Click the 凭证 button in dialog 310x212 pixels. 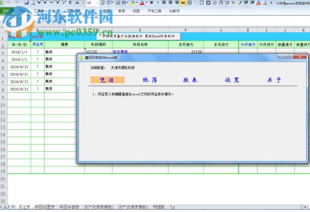[x=107, y=80]
